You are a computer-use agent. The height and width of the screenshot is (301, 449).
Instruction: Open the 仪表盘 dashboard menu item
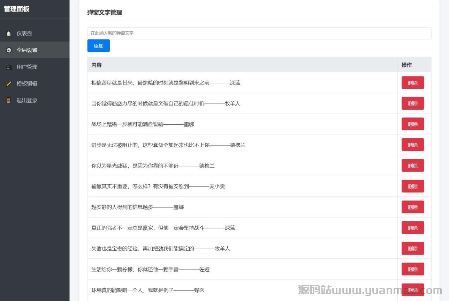pyautogui.click(x=24, y=34)
